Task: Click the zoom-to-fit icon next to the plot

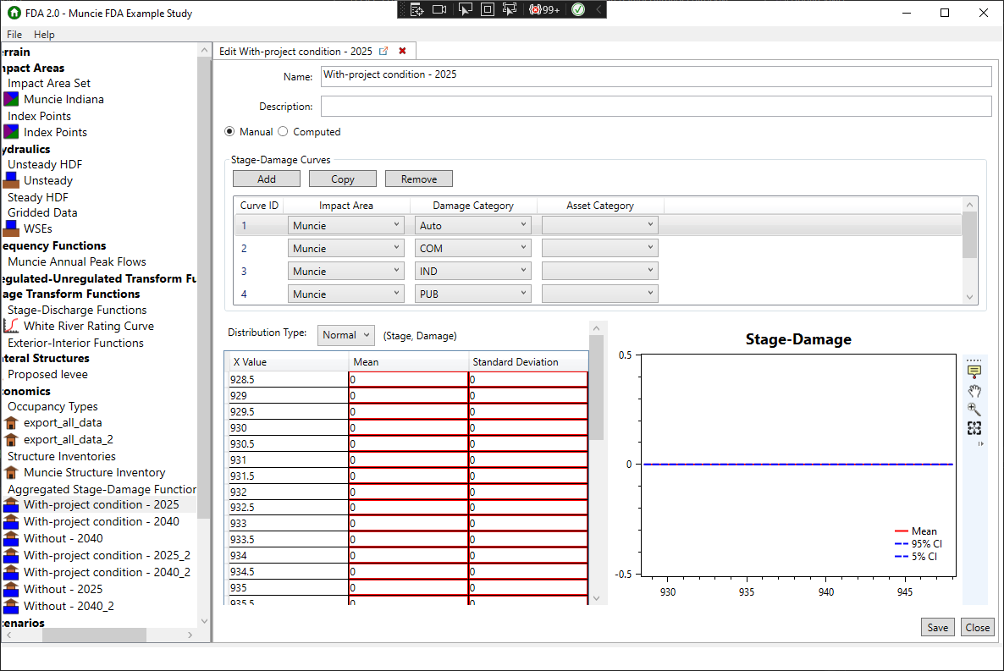Action: click(x=974, y=428)
